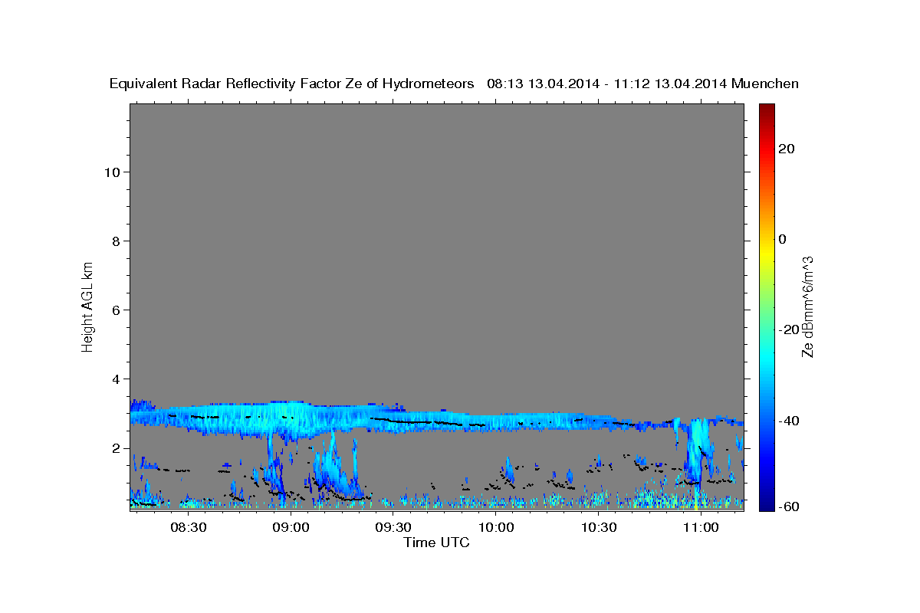Click the colorbar value -40

[x=789, y=420]
